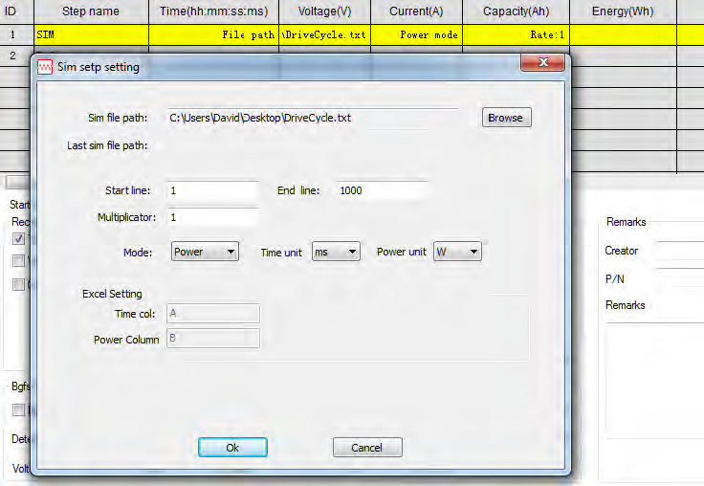Click the Sim setp setting dialog icon
This screenshot has width=704, height=486.
[x=44, y=67]
